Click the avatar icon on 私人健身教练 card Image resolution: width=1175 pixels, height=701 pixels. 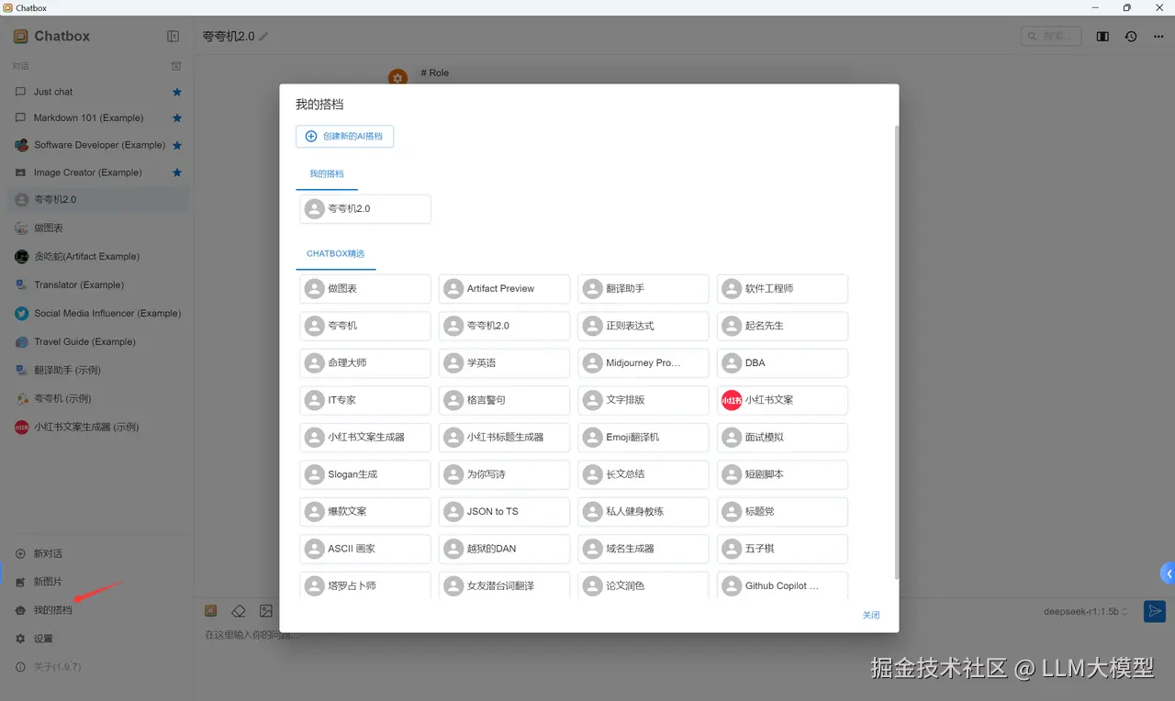[593, 511]
